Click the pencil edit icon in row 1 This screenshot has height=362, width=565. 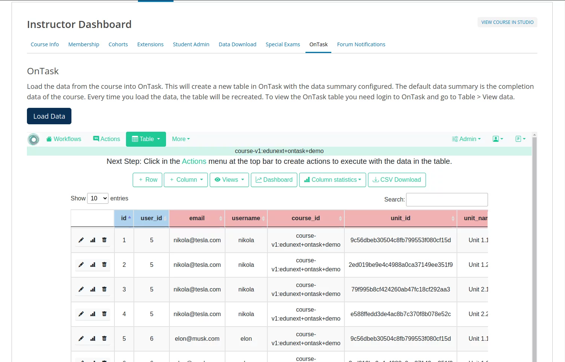(x=81, y=240)
